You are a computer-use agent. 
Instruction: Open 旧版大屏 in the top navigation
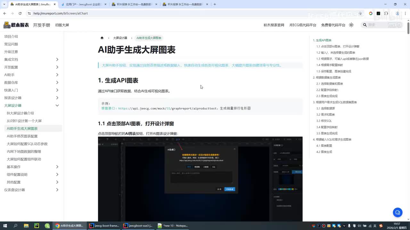point(62,25)
